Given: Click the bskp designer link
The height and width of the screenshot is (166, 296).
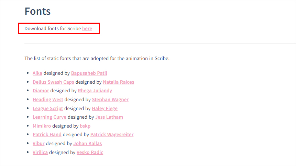Looking at the screenshot, I should [x=85, y=126].
